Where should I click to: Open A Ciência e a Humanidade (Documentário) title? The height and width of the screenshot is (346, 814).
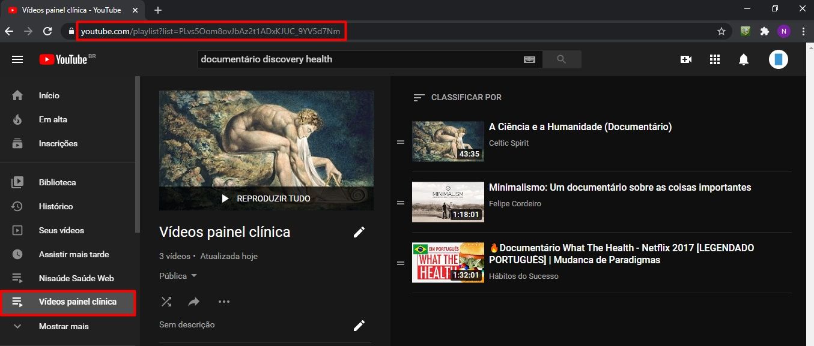[x=580, y=127]
